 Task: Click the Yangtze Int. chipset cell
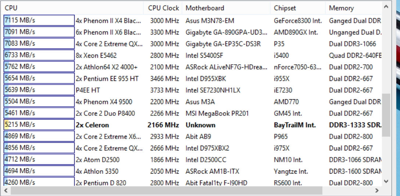coord(291,171)
